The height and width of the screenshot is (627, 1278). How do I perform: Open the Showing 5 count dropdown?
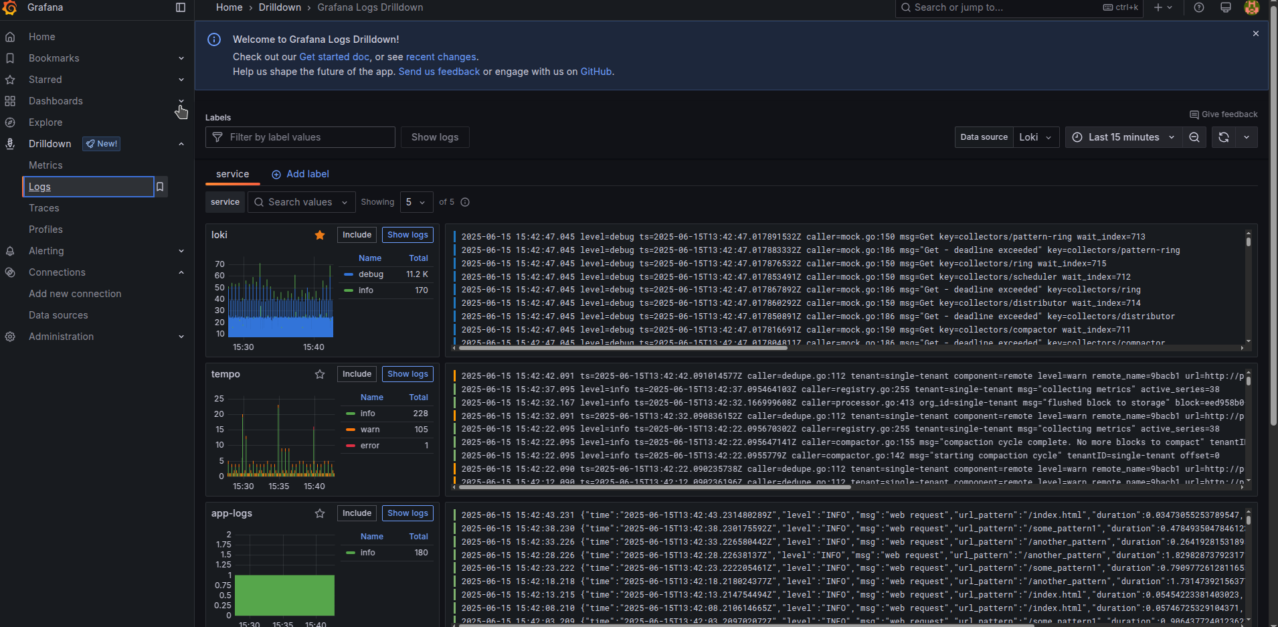tap(416, 202)
